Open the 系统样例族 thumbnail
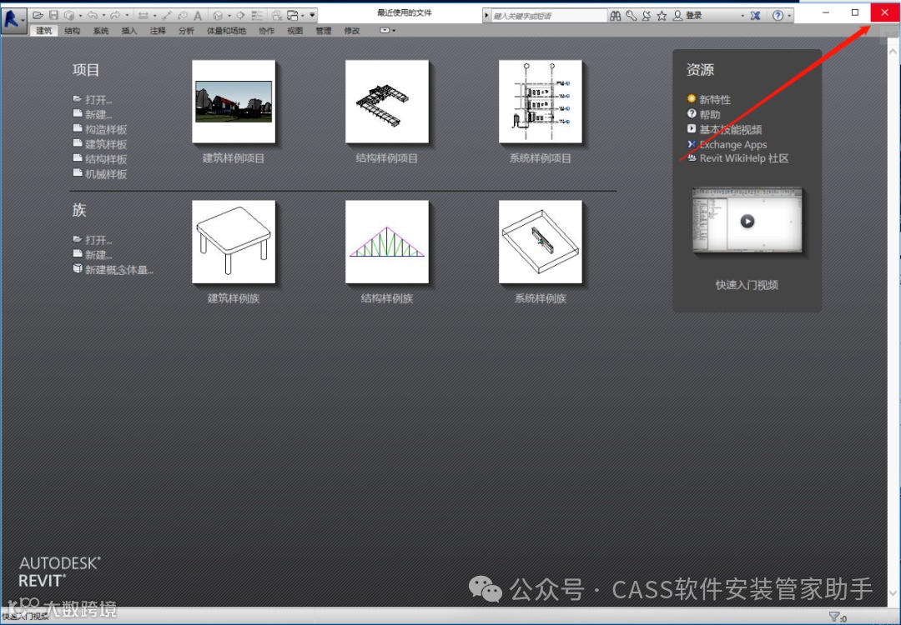 (540, 242)
